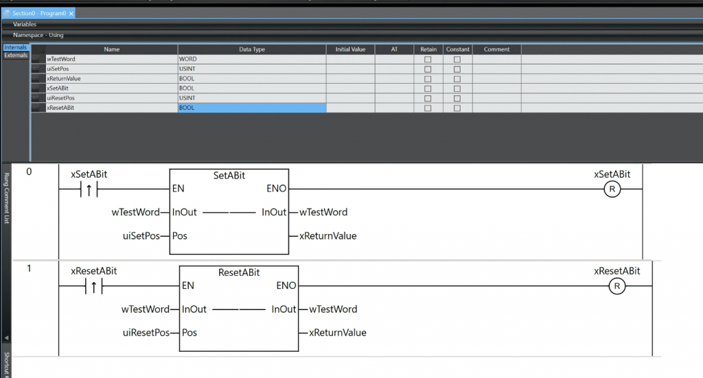Check Retain for the xResetABit variable

pos(428,108)
